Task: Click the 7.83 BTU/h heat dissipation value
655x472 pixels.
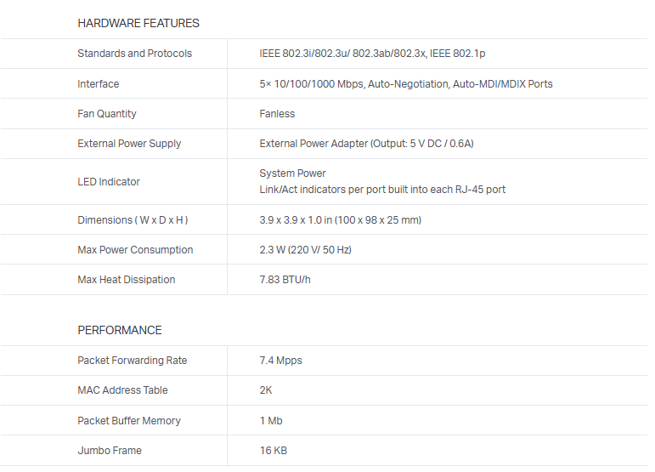Action: 285,280
